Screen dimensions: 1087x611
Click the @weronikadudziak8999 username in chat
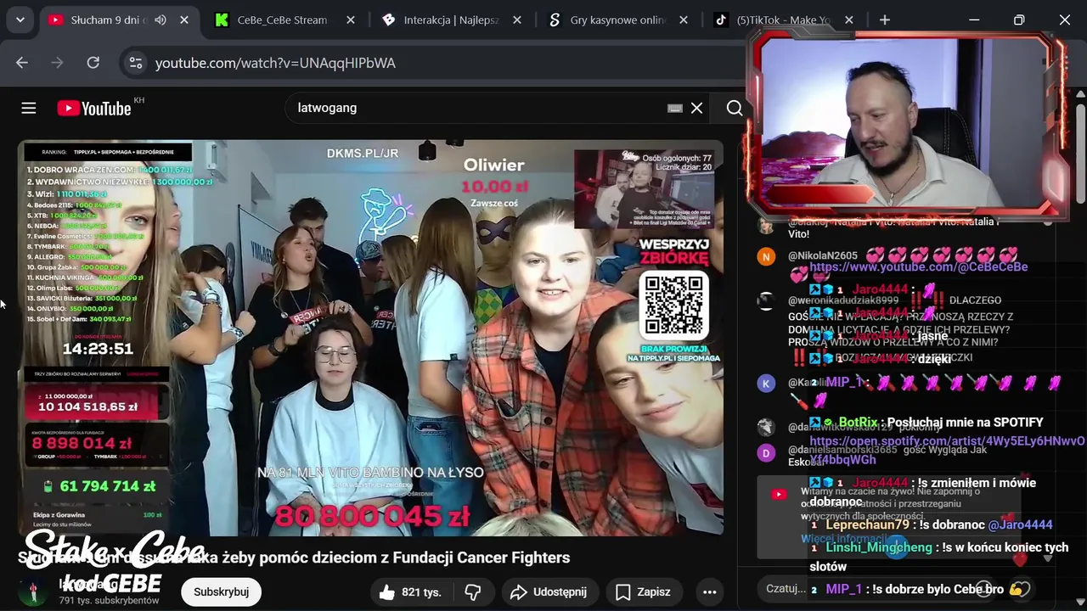tap(843, 300)
